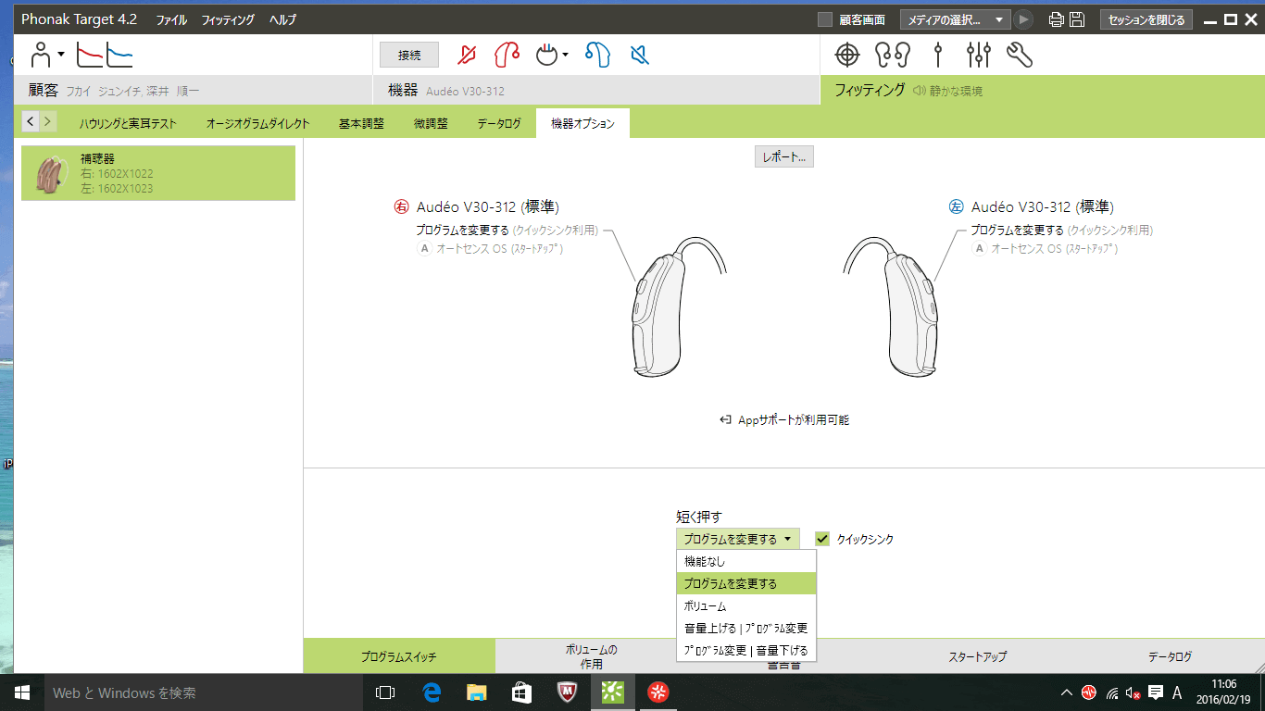The height and width of the screenshot is (711, 1265).
Task: Select the 機器オプション tab
Action: pyautogui.click(x=582, y=123)
